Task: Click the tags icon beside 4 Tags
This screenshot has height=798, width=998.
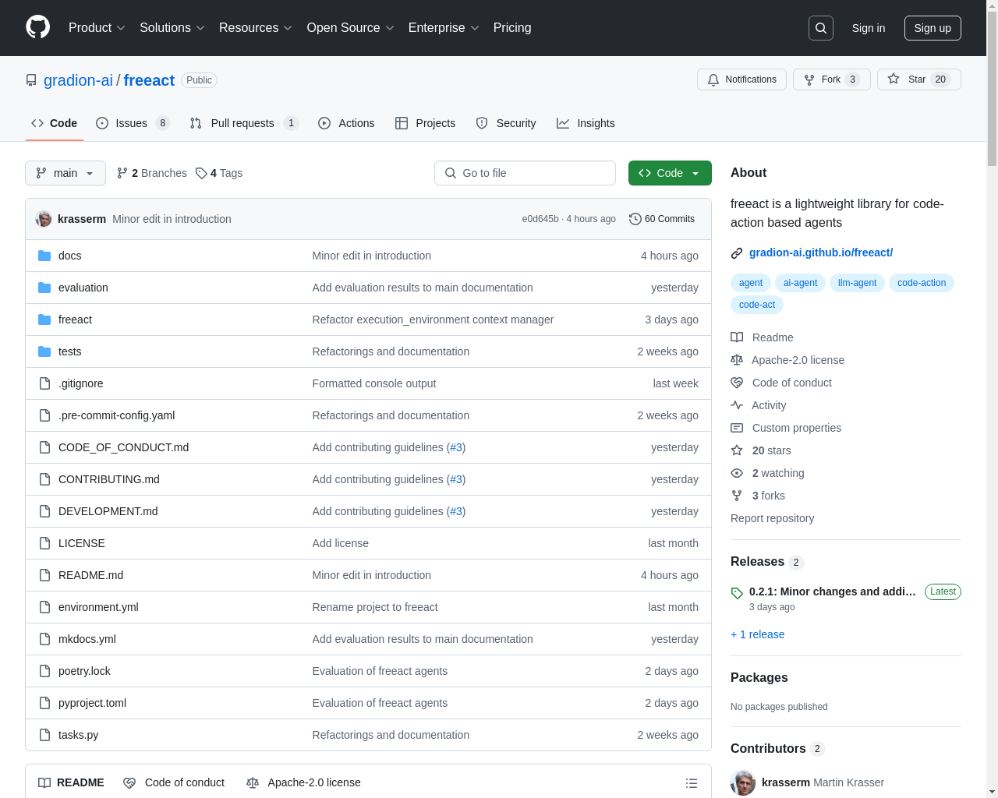Action: (201, 173)
